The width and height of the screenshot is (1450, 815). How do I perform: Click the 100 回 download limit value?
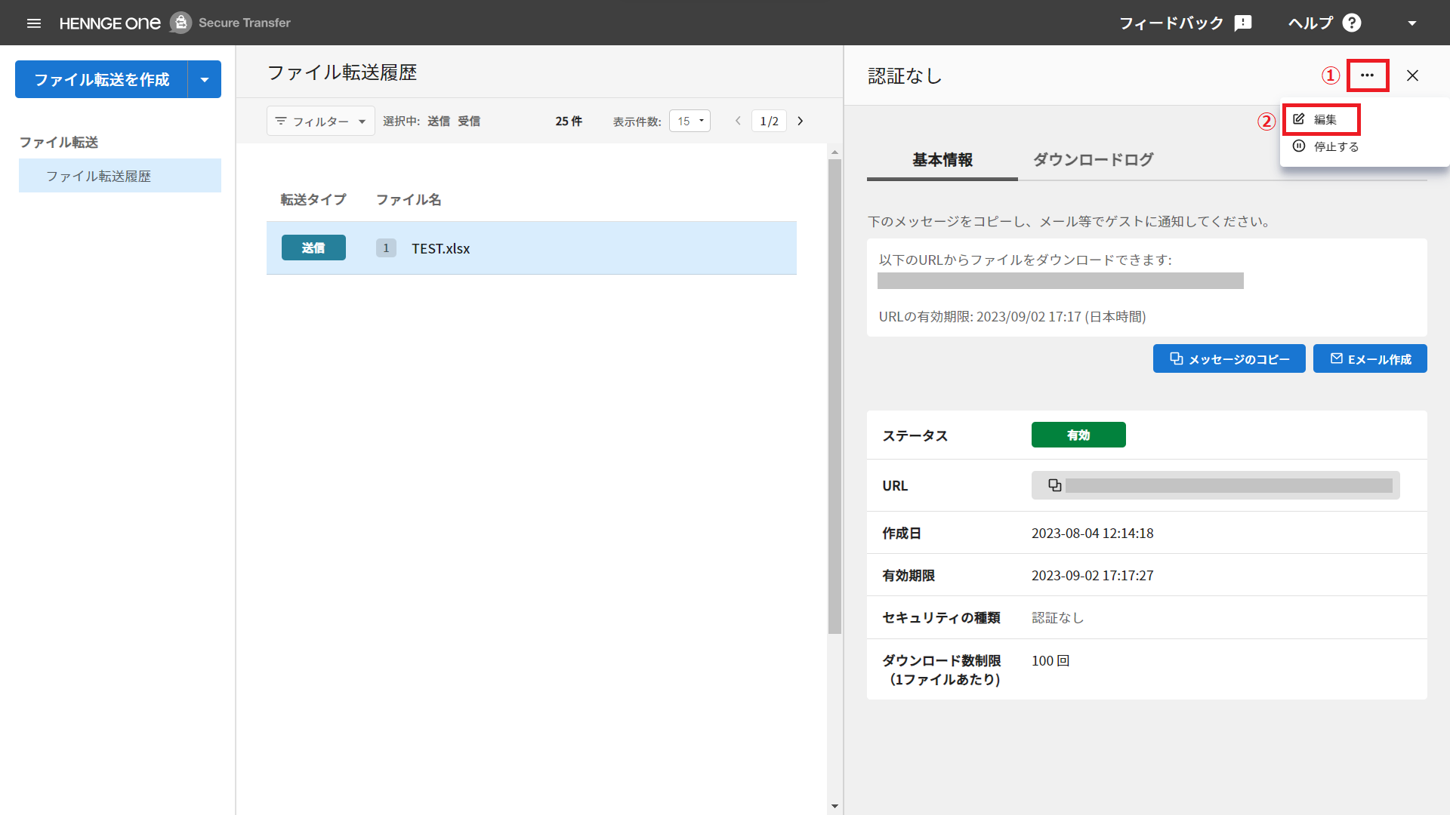tap(1050, 660)
